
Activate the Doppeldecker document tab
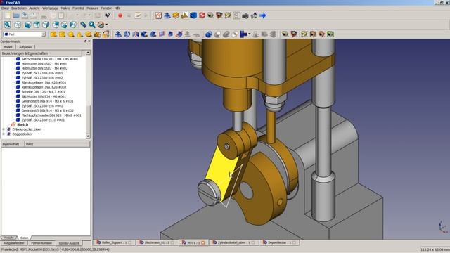280,242
